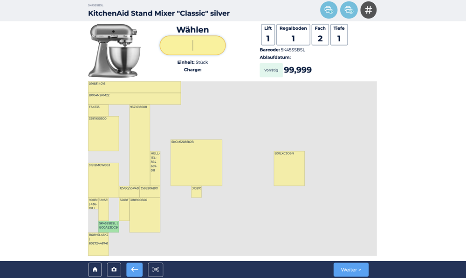This screenshot has height=278, width=466.
Task: Click the cancel print icon
Action: pos(349,10)
